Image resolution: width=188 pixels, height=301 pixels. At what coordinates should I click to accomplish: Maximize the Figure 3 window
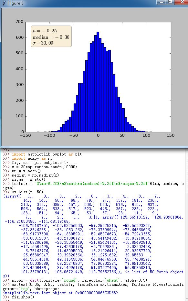tap(170, 2)
